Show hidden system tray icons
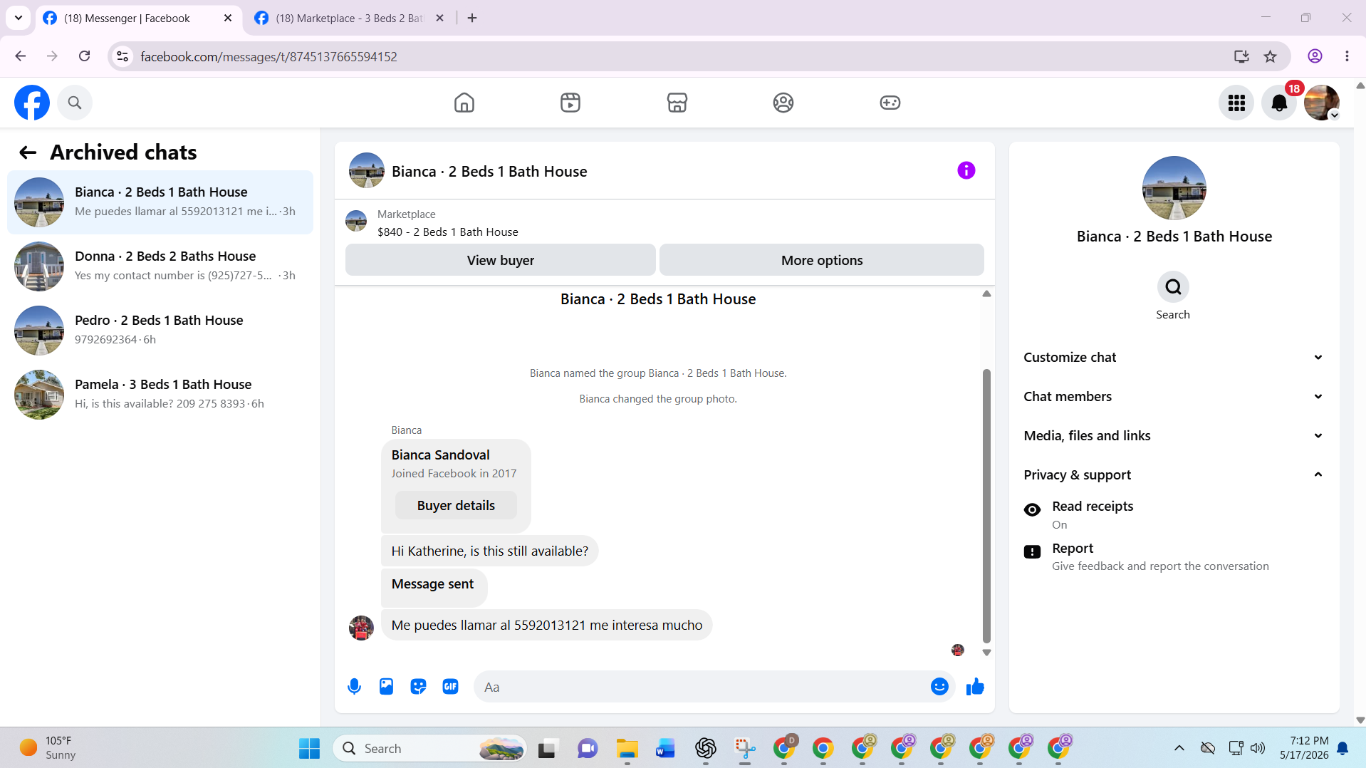This screenshot has width=1366, height=768. click(x=1179, y=748)
